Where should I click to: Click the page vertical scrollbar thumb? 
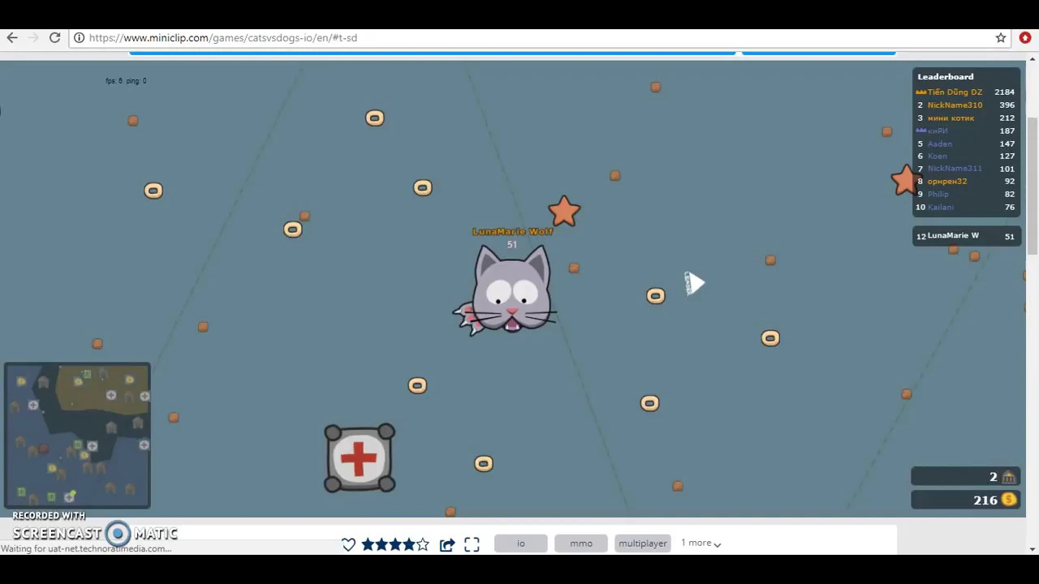(x=1033, y=187)
